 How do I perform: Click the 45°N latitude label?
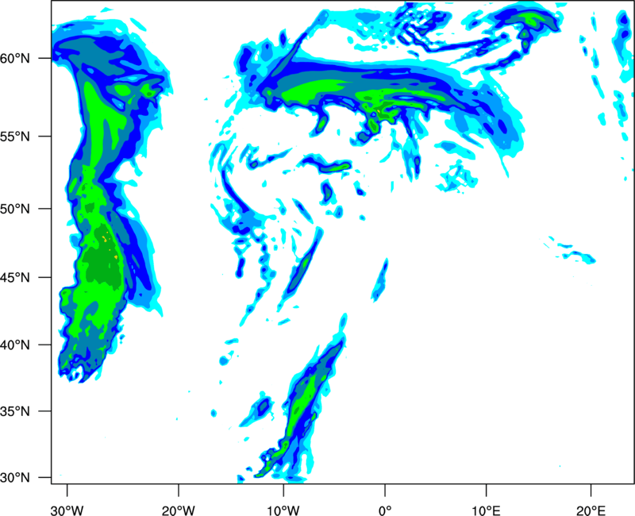point(15,277)
